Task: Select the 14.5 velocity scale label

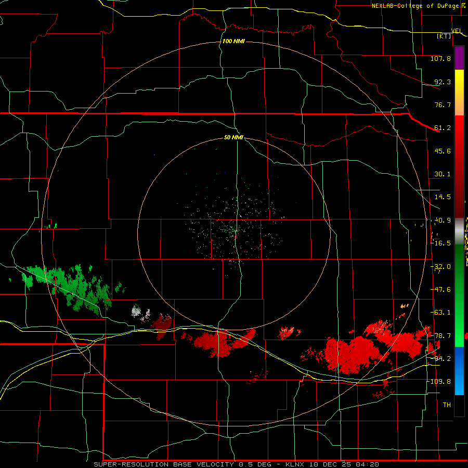Action: (443, 197)
